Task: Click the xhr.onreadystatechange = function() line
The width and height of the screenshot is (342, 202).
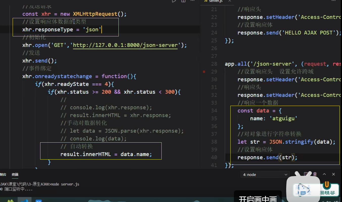Action: [x=79, y=76]
